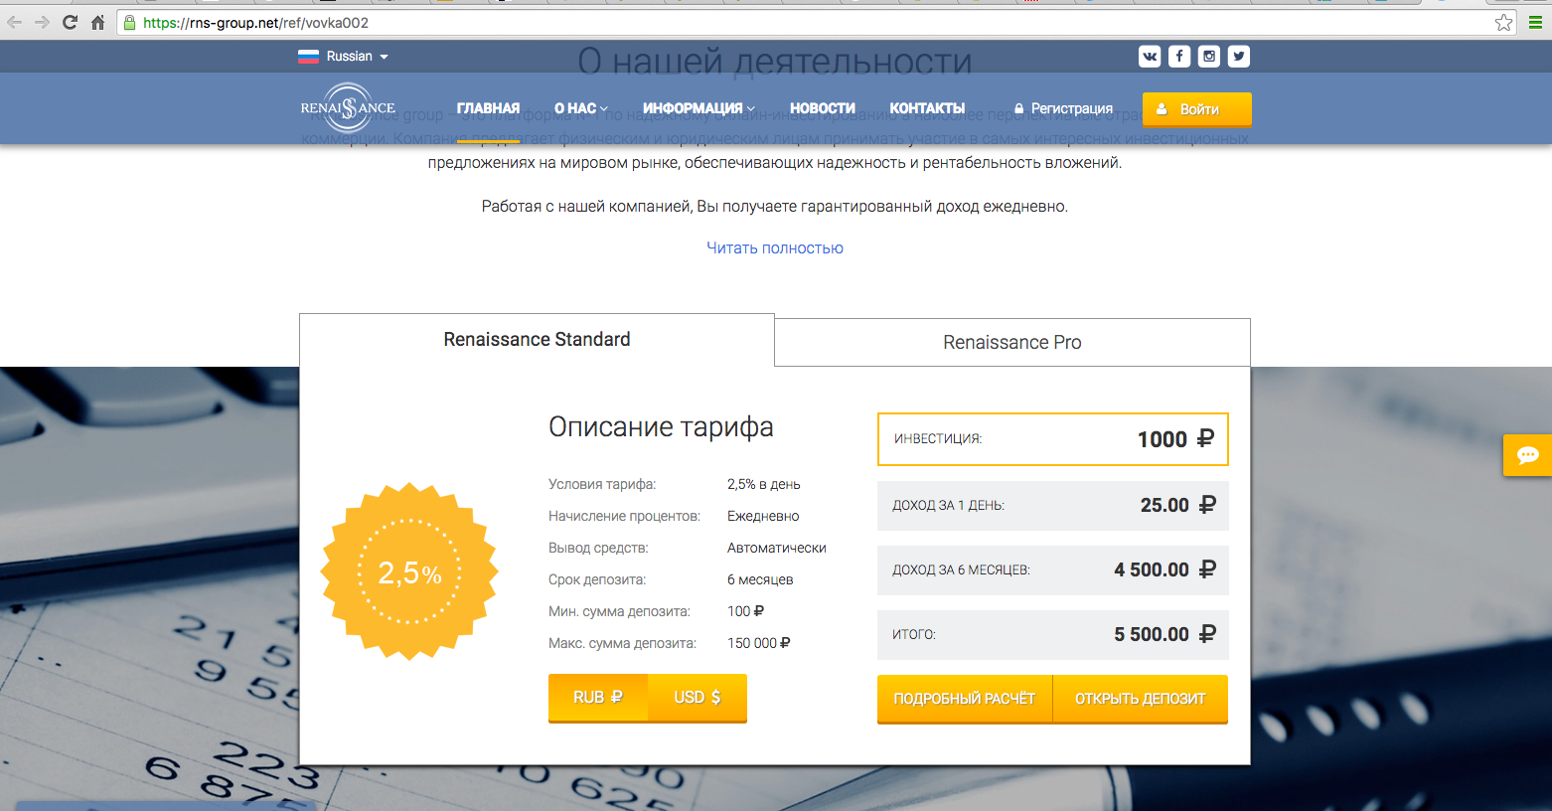Switch to Renaissance Pro tab

(1011, 342)
